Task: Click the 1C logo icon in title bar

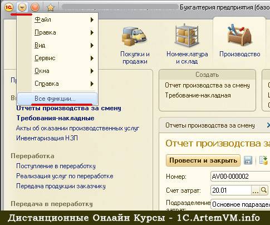Action: tap(9, 7)
